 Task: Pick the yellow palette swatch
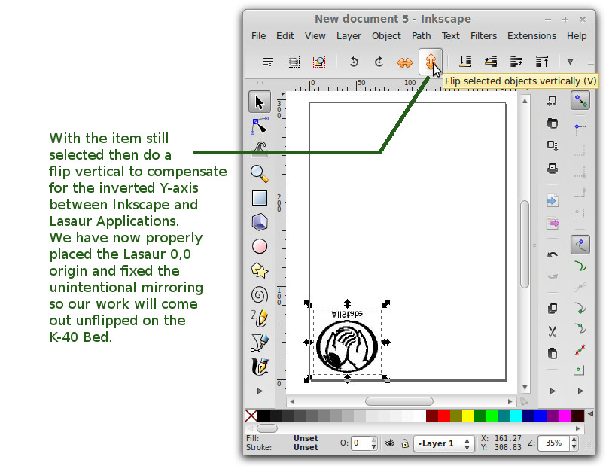click(468, 416)
